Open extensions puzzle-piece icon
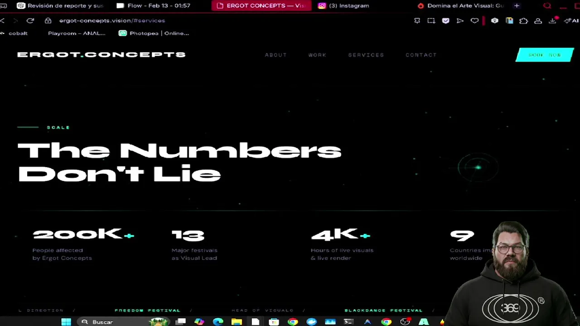 [523, 21]
